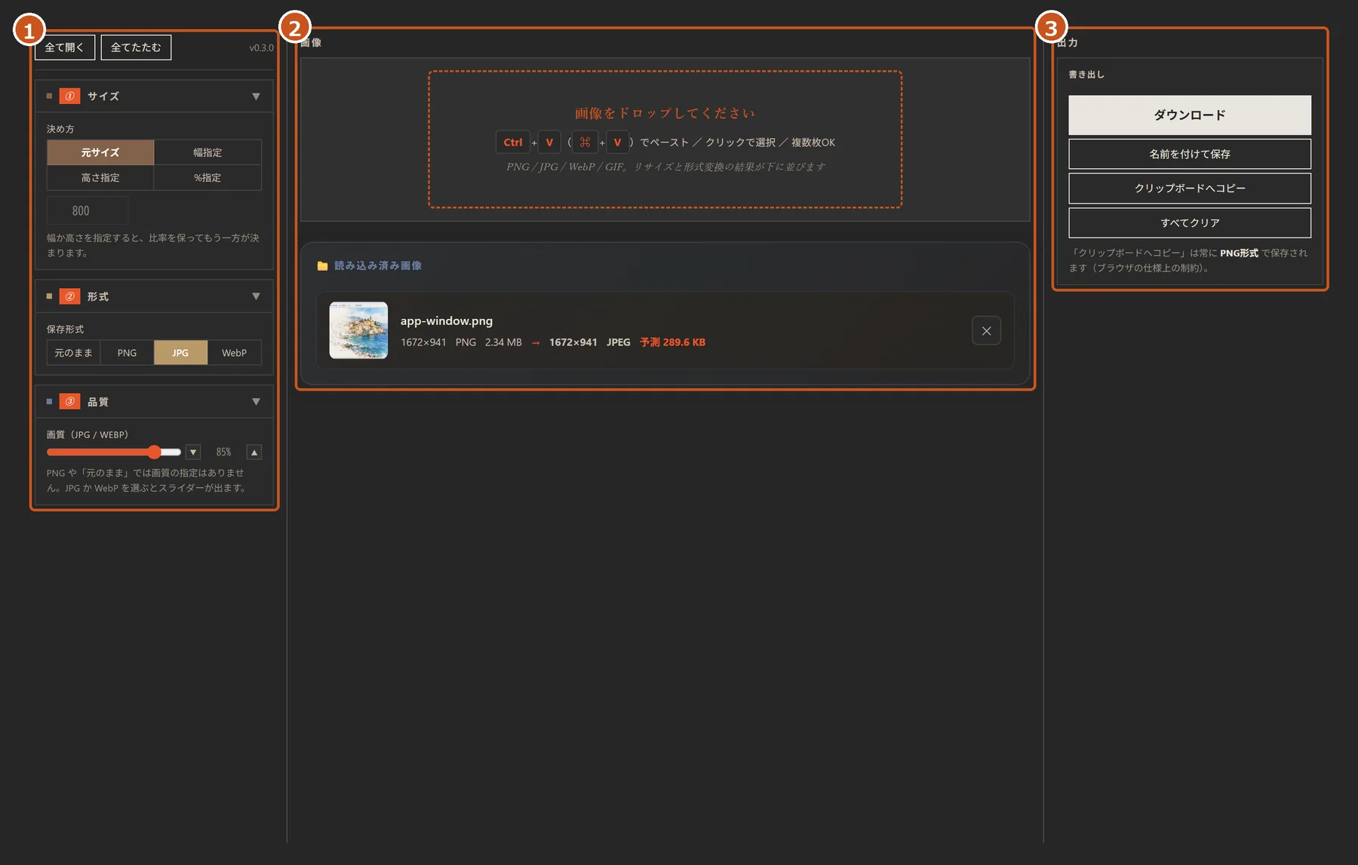Screen dimensions: 1358x865
Task: Collapse the 形式 section triangle
Action: point(256,296)
